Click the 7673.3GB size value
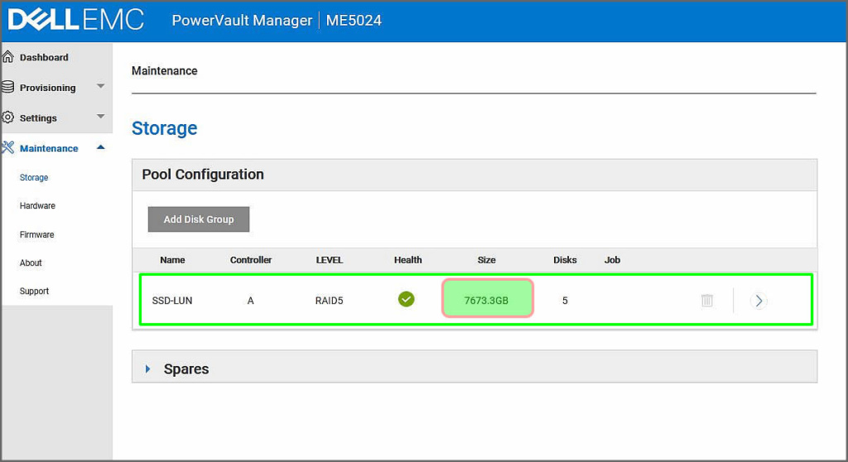The image size is (848, 462). [x=487, y=301]
